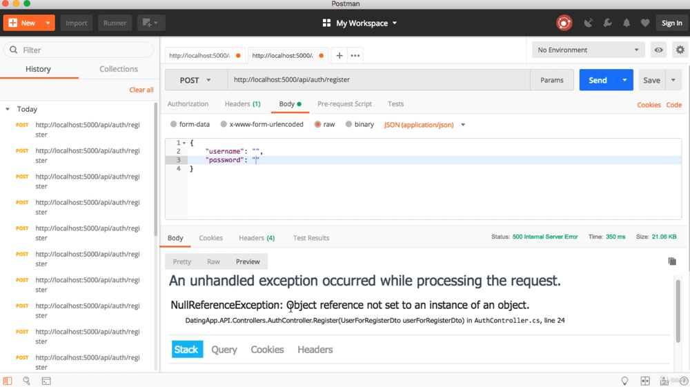Viewport: 690px width, 387px height.
Task: Click the heart icon in header
Action: coord(645,23)
